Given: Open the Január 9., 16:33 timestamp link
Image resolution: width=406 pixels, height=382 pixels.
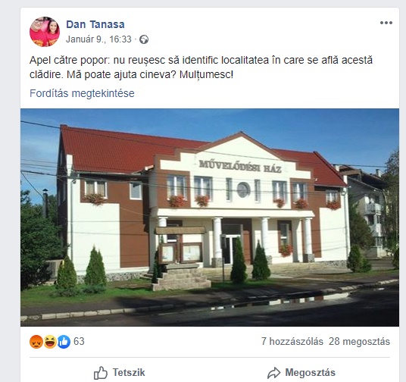Looking at the screenshot, I should [98, 39].
